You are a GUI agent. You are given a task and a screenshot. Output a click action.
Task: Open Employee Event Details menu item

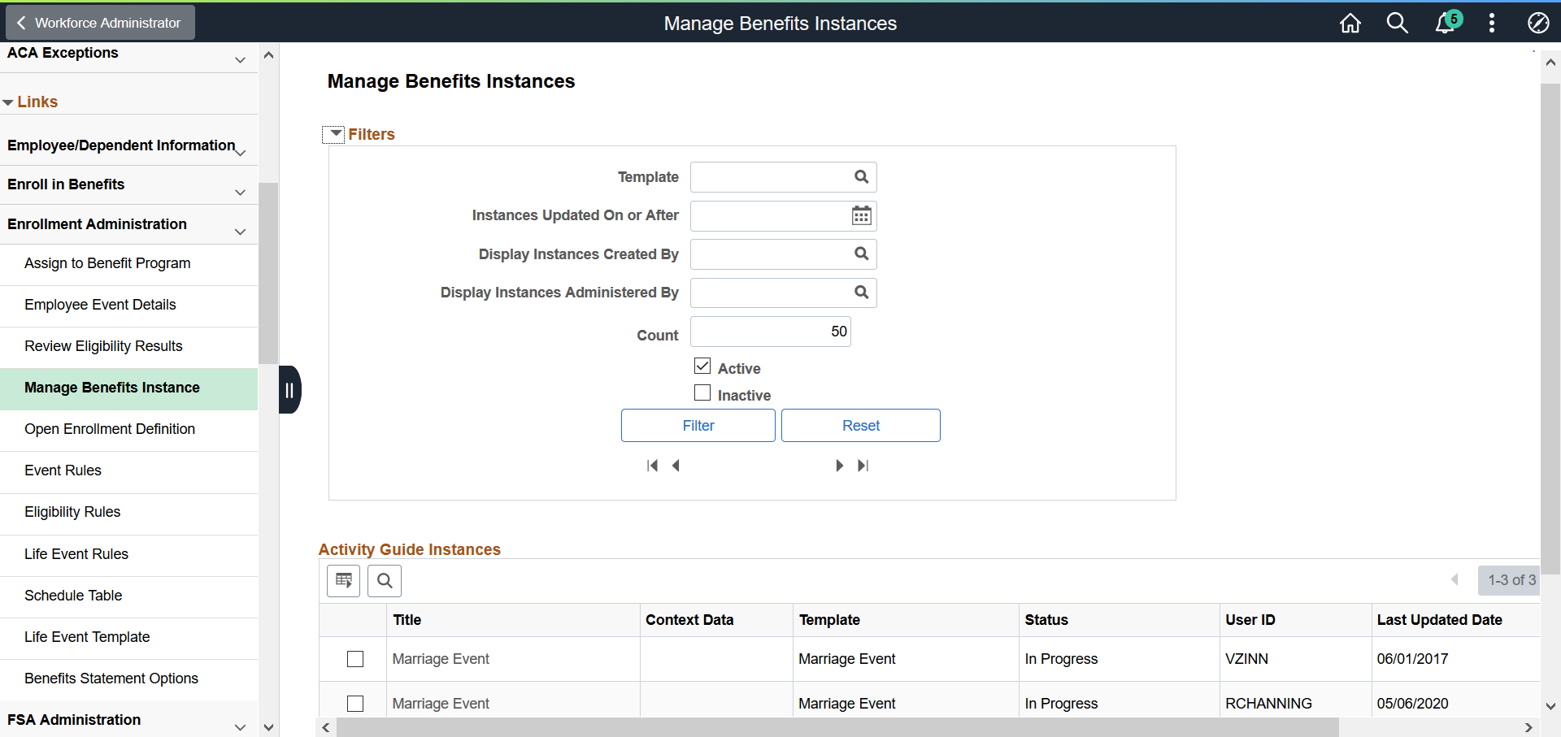tap(100, 305)
